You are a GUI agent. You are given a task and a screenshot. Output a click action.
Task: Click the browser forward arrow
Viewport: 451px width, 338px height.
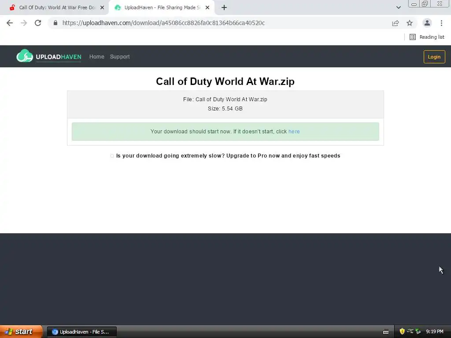(24, 23)
